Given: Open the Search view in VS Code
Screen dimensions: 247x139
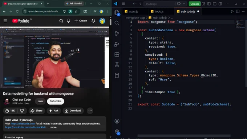Looking at the screenshot, I should (x=117, y=23).
